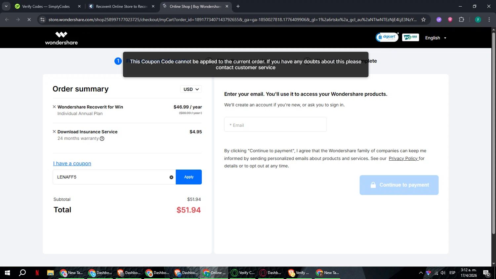Open the Extensions puzzle menu
This screenshot has width=496, height=279.
point(462,20)
